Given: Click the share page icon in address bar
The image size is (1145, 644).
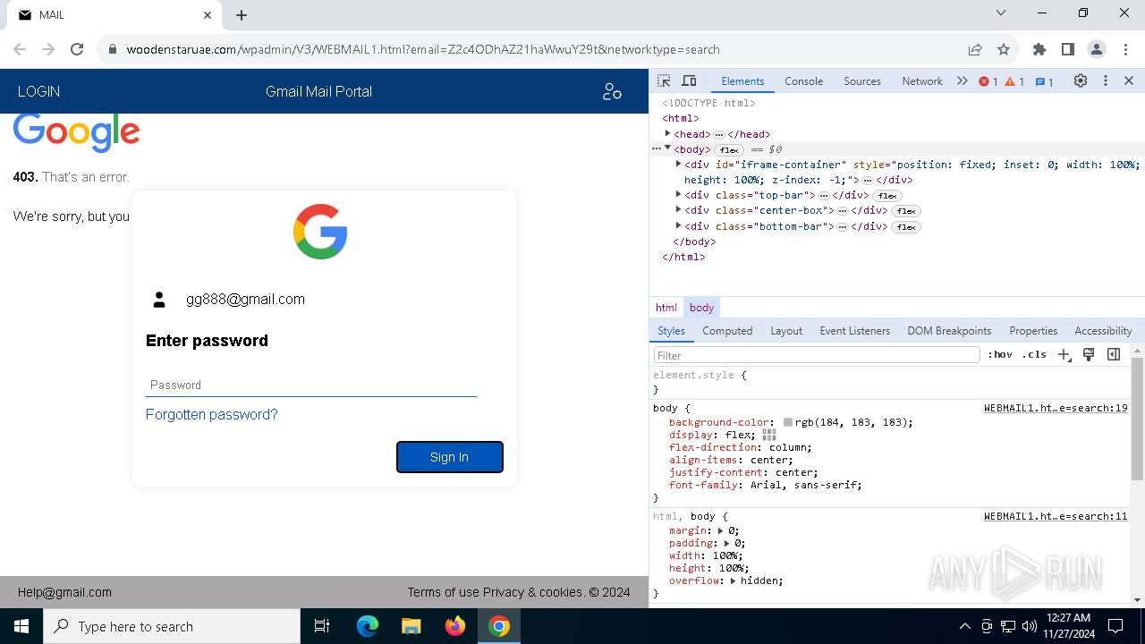Looking at the screenshot, I should (x=975, y=49).
